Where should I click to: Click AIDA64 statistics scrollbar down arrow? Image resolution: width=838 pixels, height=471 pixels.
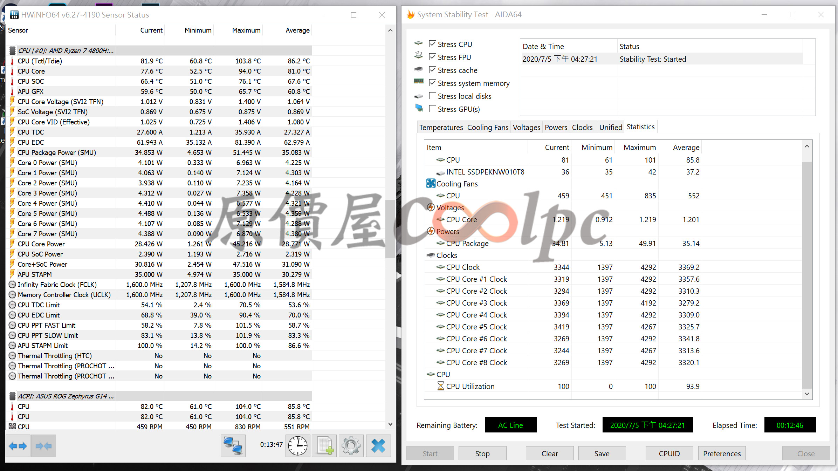click(x=807, y=394)
